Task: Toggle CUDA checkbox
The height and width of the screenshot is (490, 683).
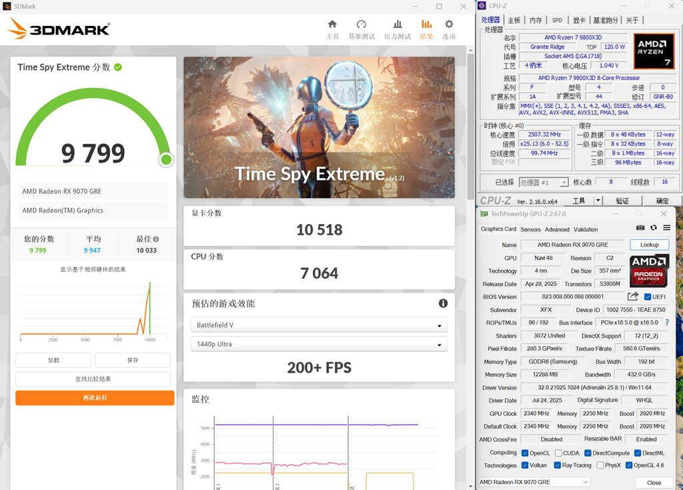Action: 558,453
